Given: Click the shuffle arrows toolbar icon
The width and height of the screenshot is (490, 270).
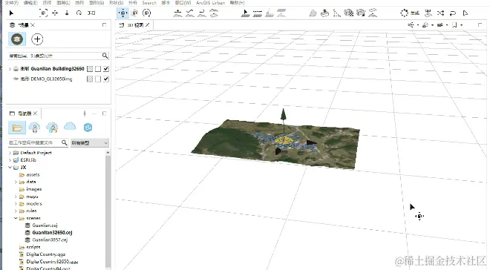Looking at the screenshot, I should [x=440, y=13].
